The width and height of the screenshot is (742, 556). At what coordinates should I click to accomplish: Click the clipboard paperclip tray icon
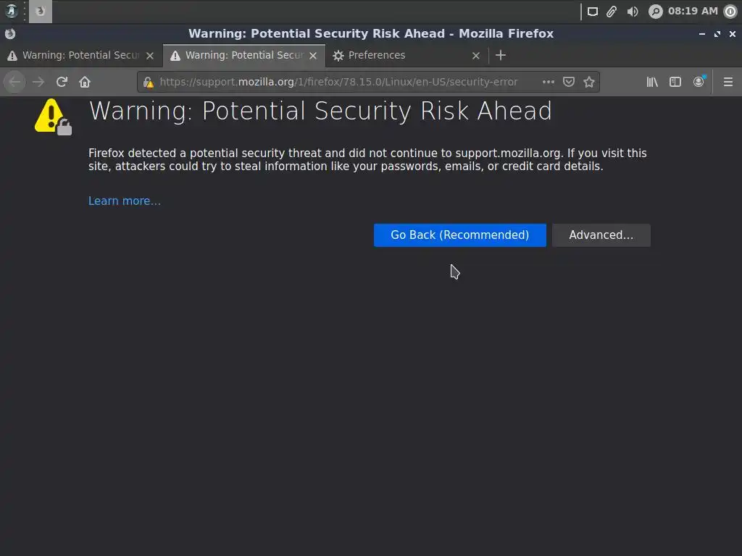click(612, 12)
